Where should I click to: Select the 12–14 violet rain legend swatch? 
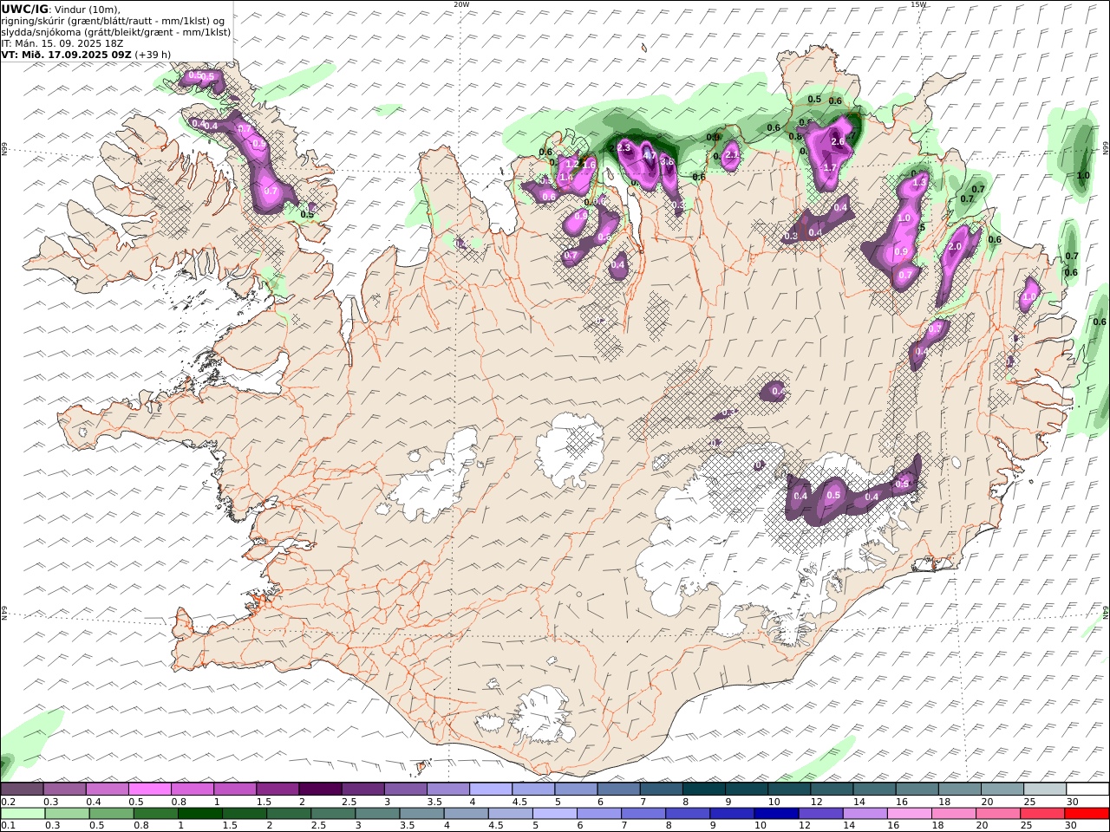click(x=820, y=814)
